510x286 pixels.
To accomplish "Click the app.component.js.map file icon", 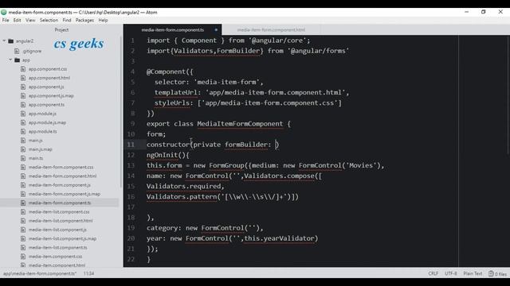I will point(23,95).
